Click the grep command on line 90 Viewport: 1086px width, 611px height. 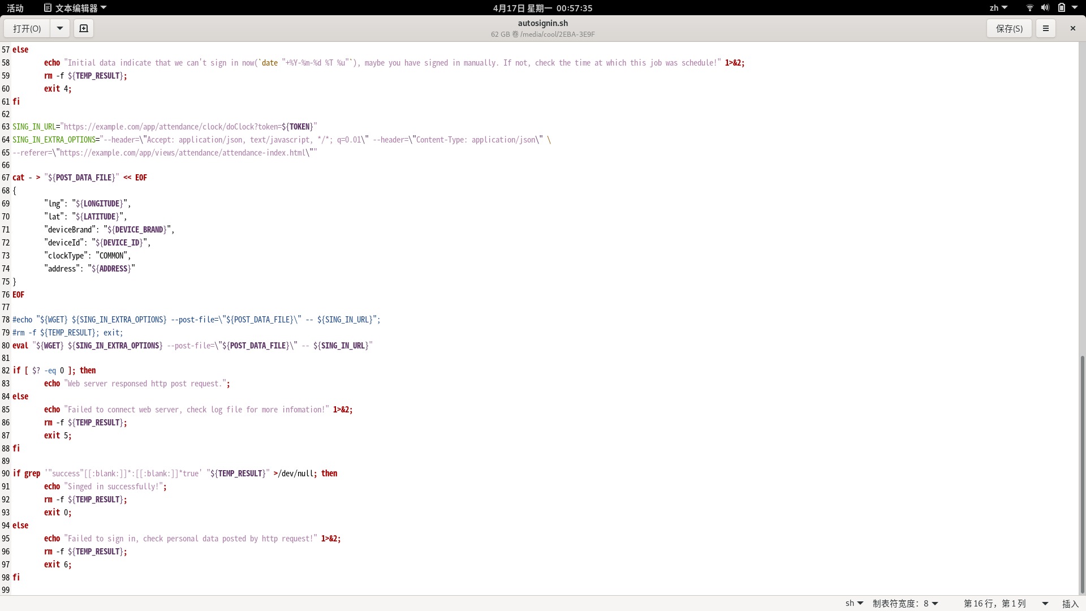tap(32, 474)
